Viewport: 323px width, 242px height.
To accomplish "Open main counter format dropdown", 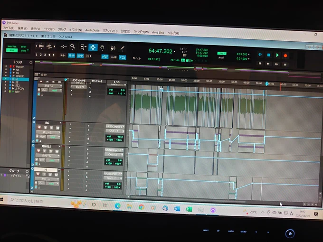I will click(174, 51).
